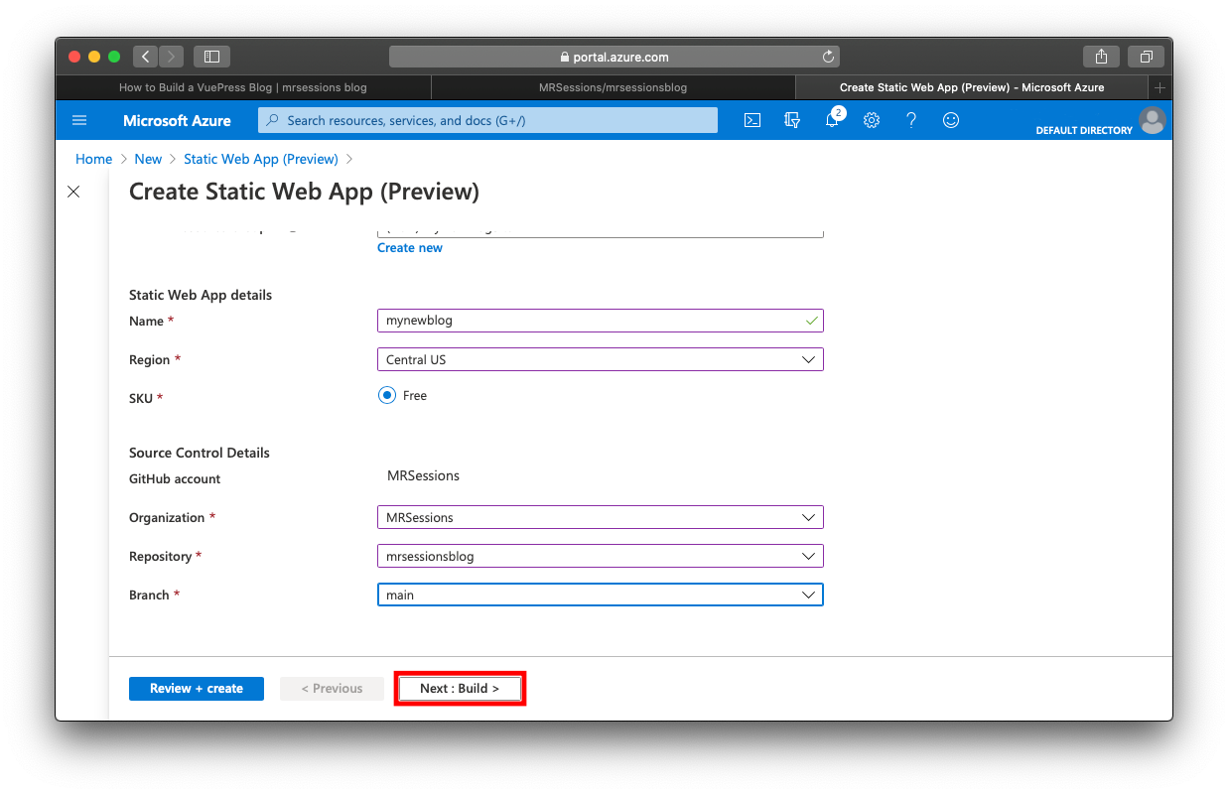The height and width of the screenshot is (794, 1228).
Task: Open the Help question mark icon
Action: pyautogui.click(x=911, y=120)
